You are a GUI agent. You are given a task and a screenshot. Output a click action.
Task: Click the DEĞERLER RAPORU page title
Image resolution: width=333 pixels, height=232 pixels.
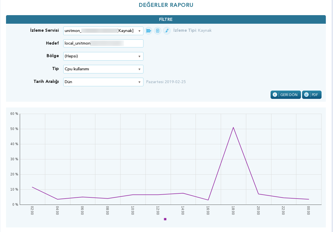pos(166,5)
